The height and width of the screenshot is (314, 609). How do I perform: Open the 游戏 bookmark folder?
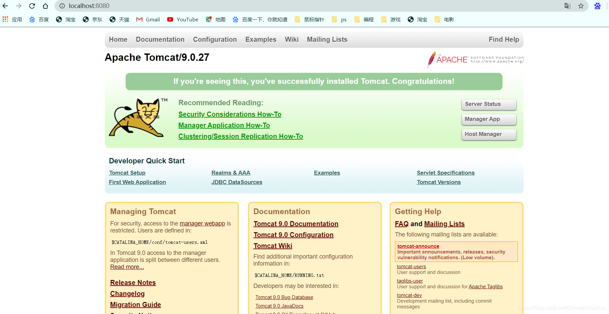click(x=391, y=20)
